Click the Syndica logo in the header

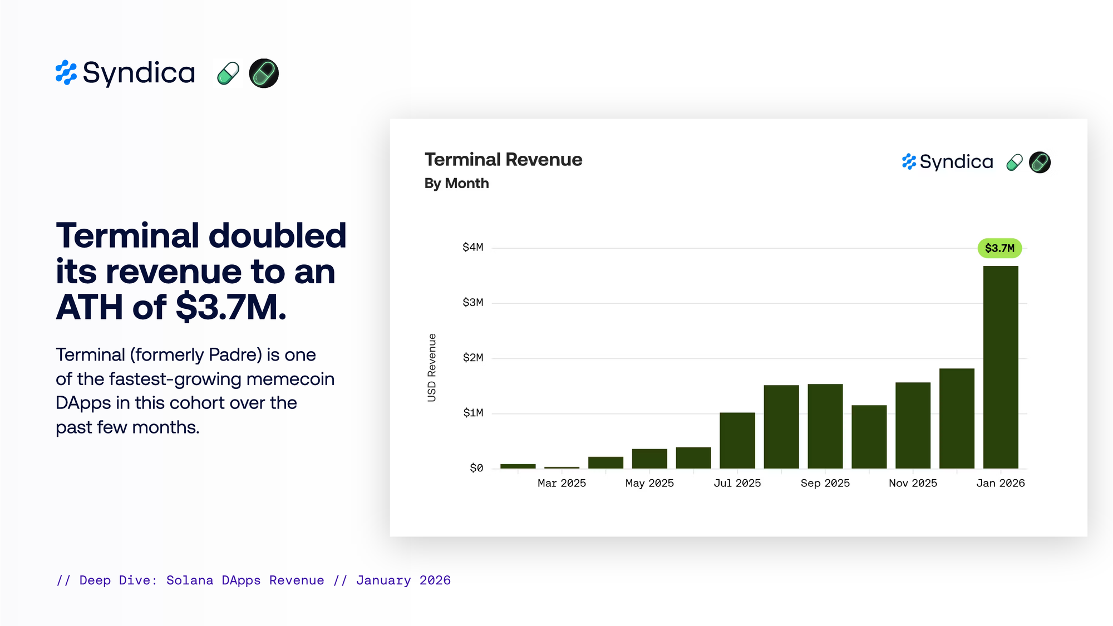pyautogui.click(x=125, y=73)
